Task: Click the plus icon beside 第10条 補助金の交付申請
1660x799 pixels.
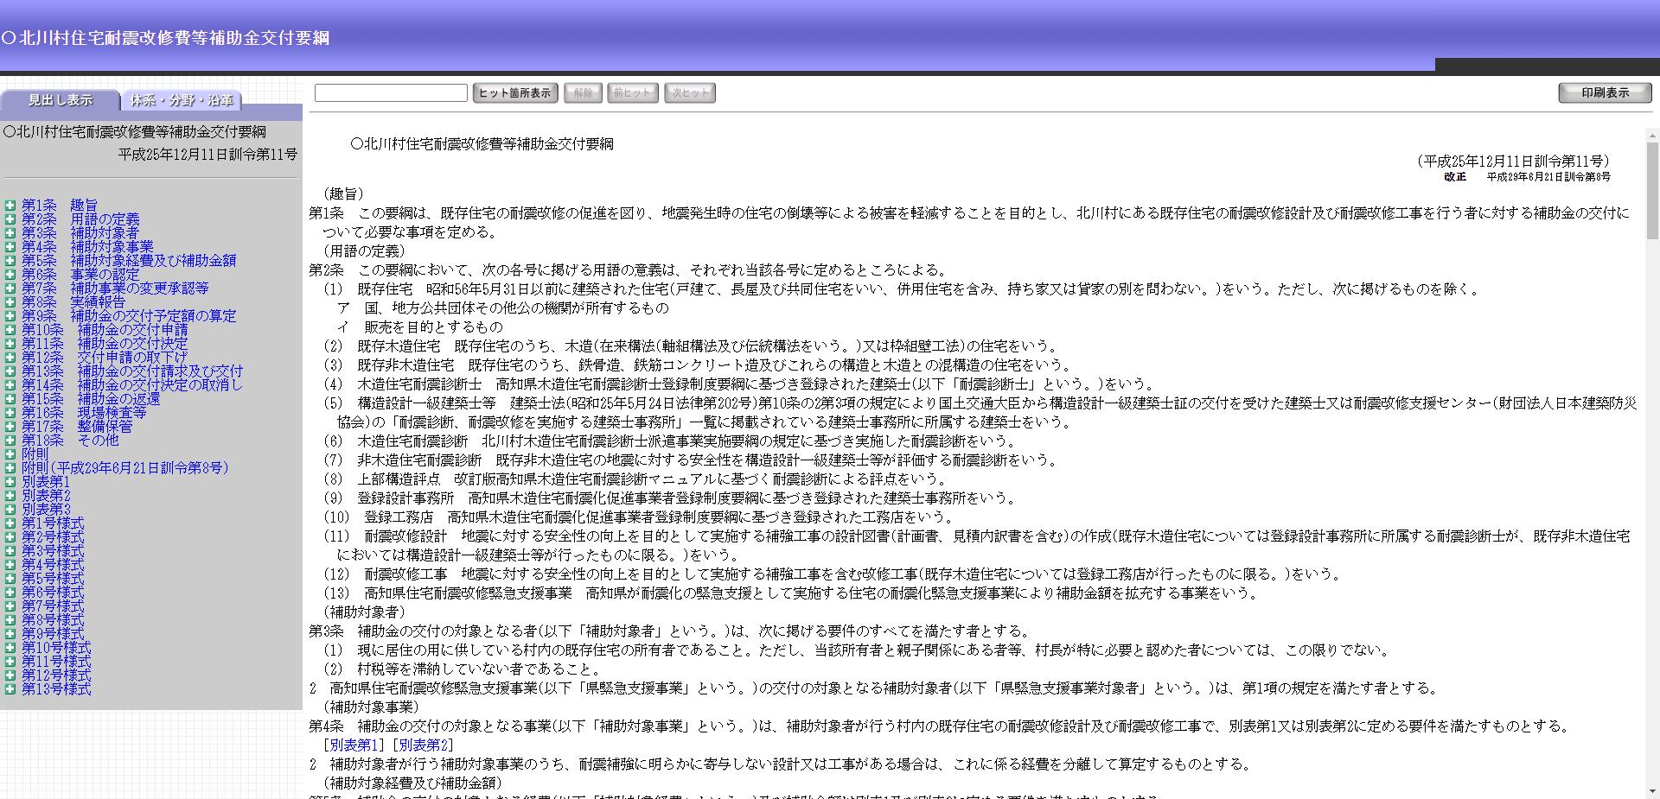Action: [10, 330]
